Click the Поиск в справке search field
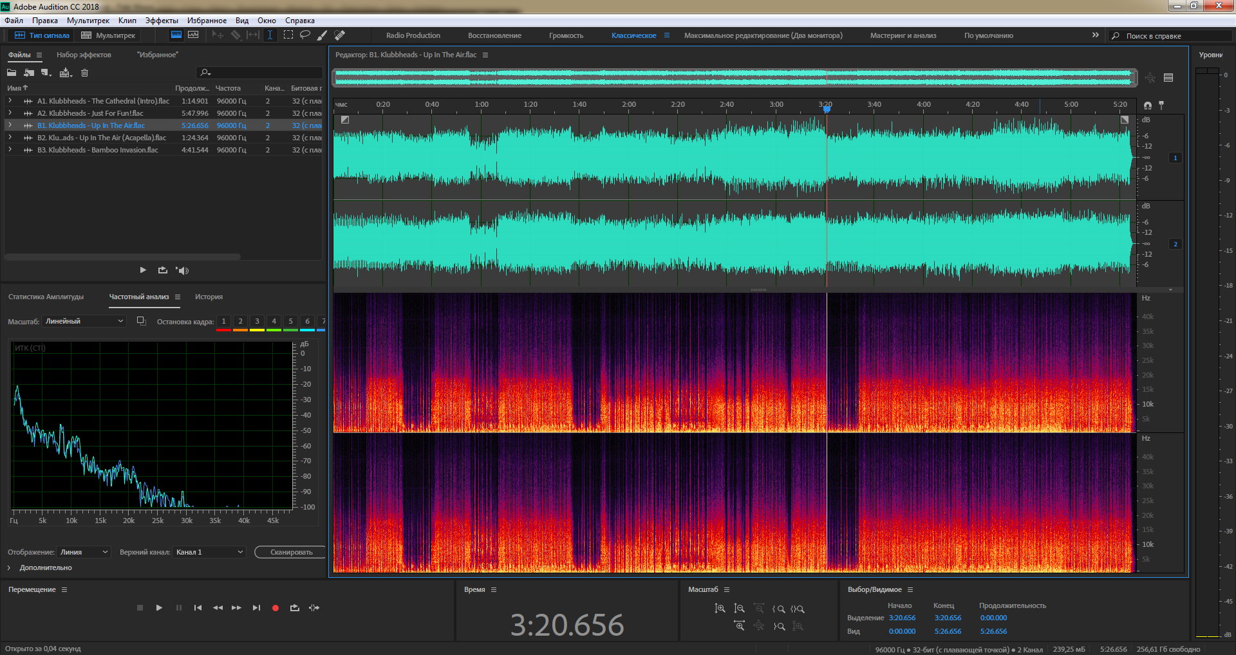This screenshot has height=655, width=1236. [x=1170, y=36]
